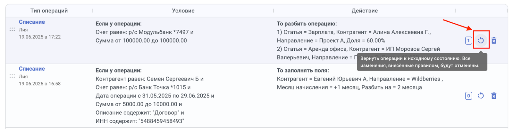Image resolution: width=513 pixels, height=129 pixels.
Task: Delete the Модульбанк *7497 rule via trash icon
Action: tap(494, 41)
